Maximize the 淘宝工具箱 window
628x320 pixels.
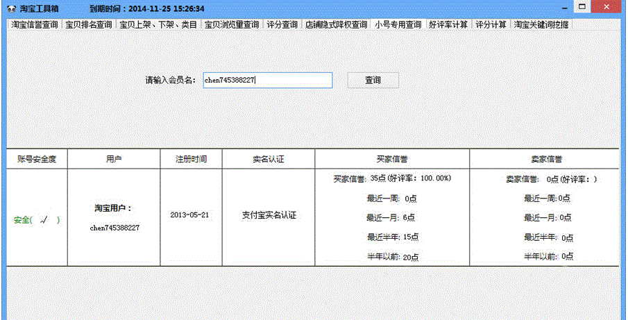582,7
